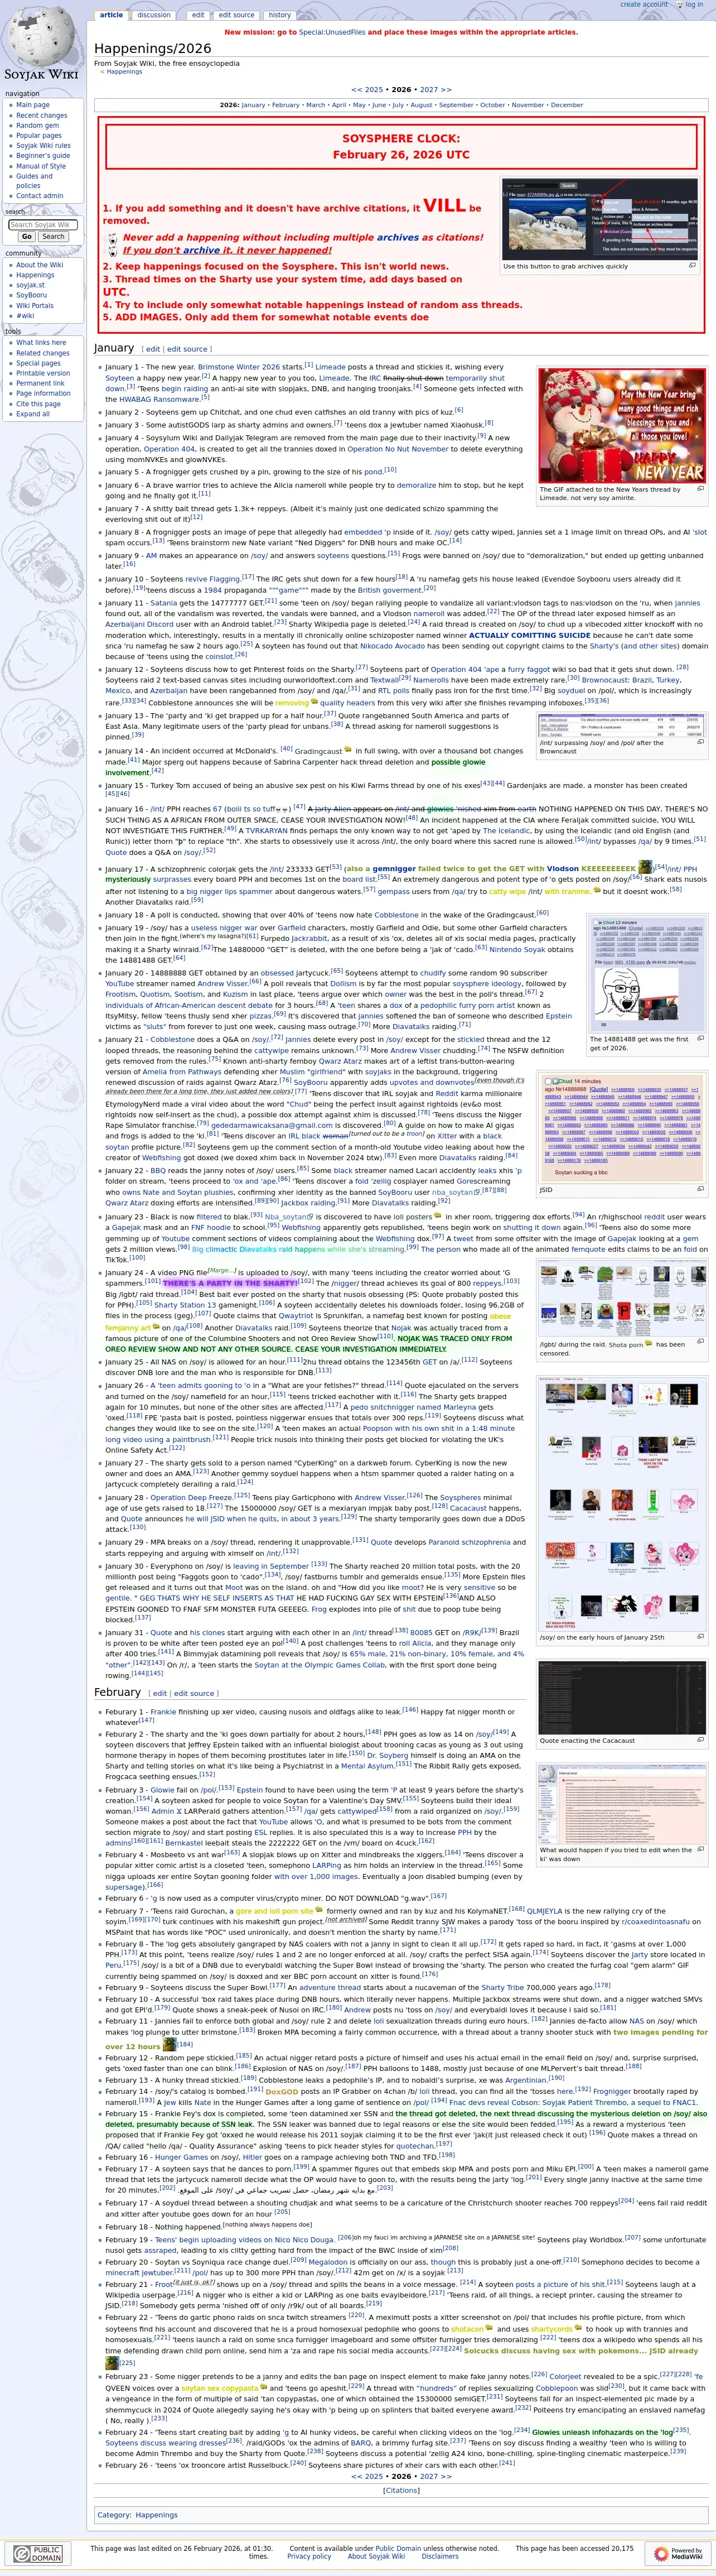Expand the [Citations] section
Image resolution: width=716 pixels, height=2576 pixels.
point(401,2490)
